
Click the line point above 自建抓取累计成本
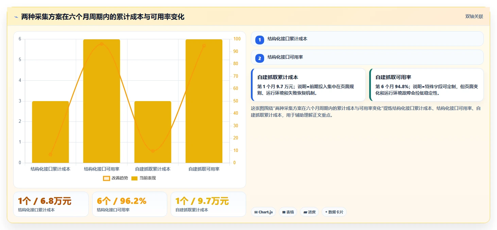point(153,151)
